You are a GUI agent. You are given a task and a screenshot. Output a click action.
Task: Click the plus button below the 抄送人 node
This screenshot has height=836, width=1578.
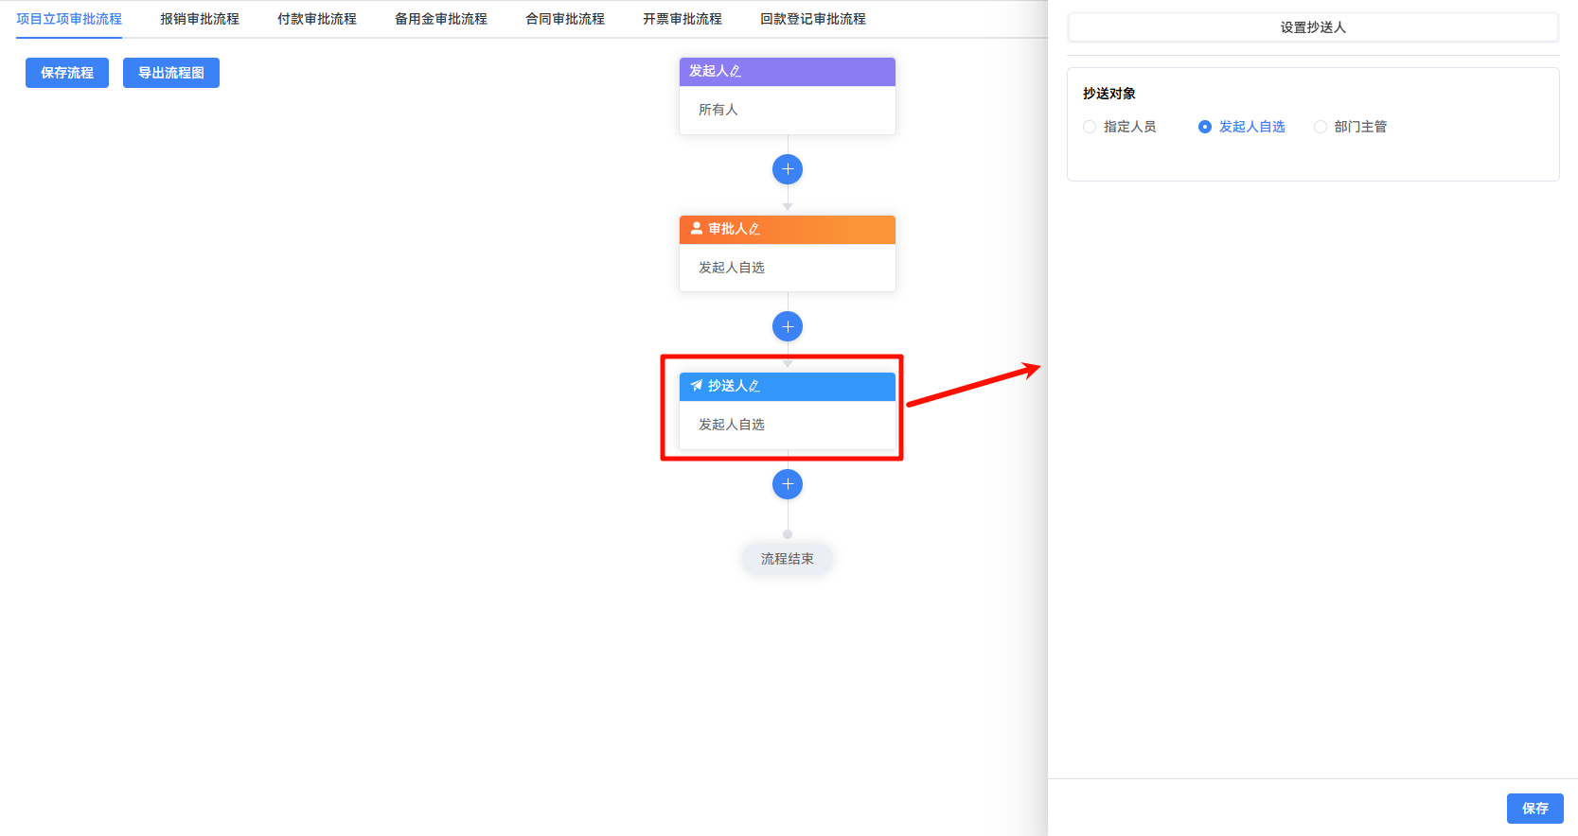pos(788,484)
